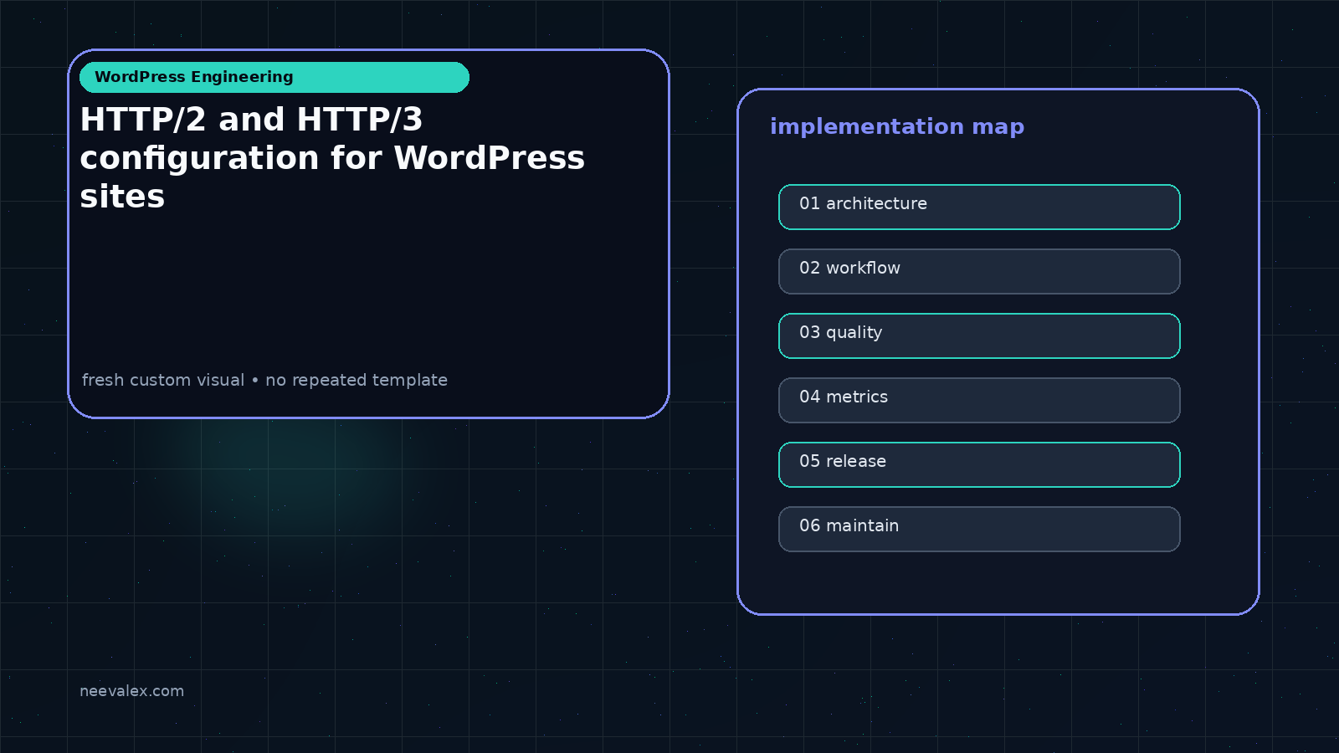This screenshot has height=753, width=1339.
Task: Click the WordPress Engineering badge
Action: point(274,77)
